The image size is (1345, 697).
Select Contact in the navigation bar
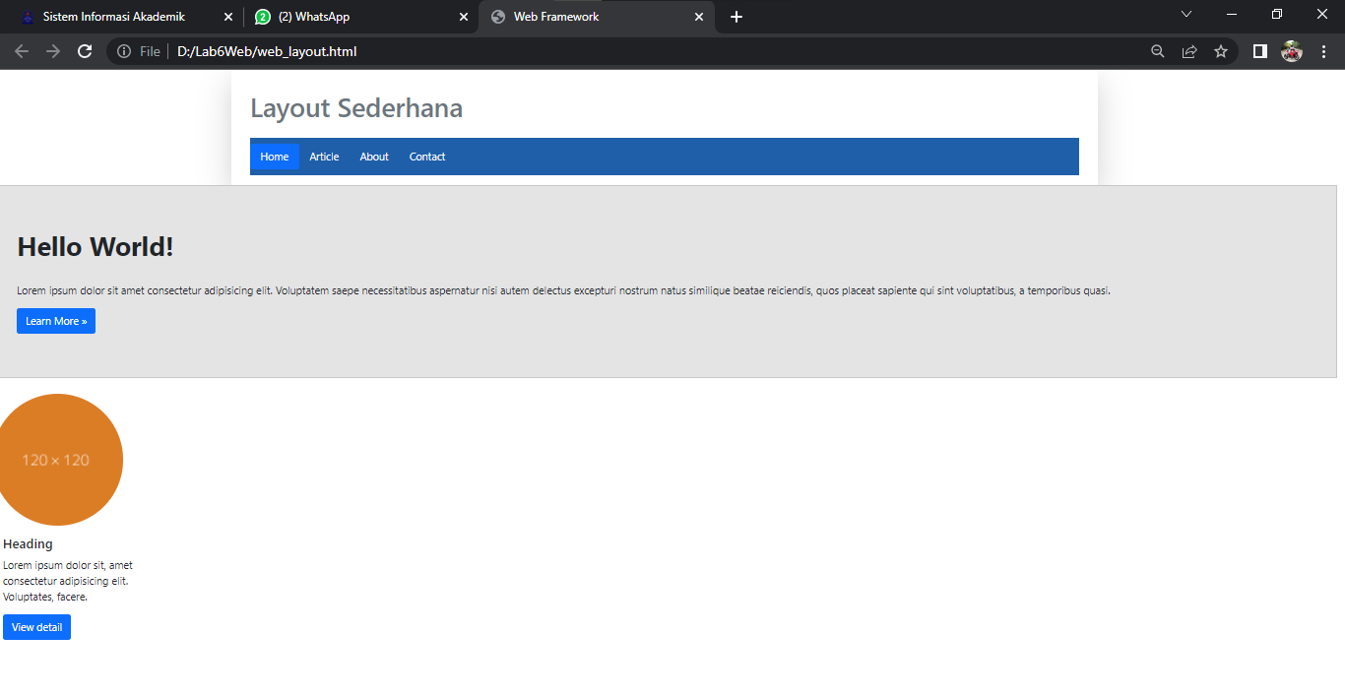pyautogui.click(x=427, y=157)
